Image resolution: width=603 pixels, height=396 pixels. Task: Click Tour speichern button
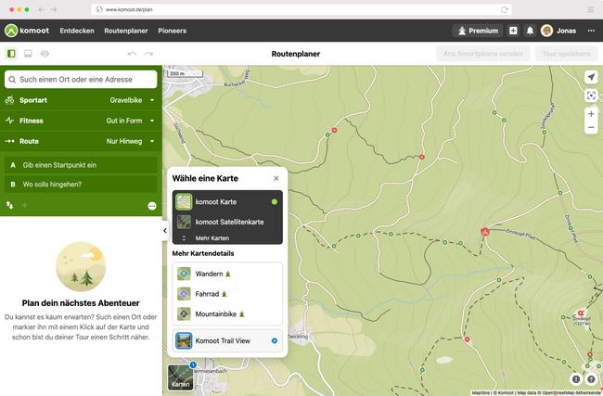tap(567, 54)
